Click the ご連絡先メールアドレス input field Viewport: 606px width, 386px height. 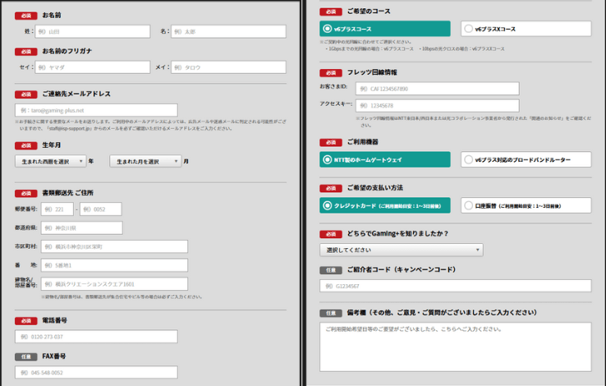96,110
